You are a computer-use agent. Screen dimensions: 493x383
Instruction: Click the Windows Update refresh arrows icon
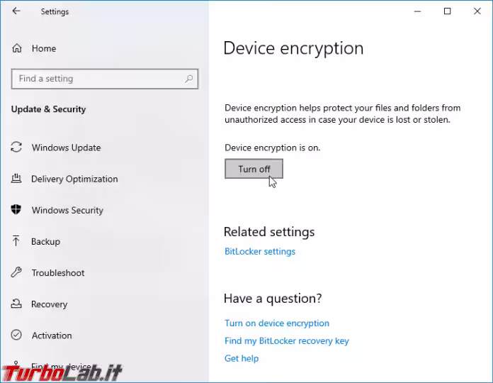click(16, 147)
